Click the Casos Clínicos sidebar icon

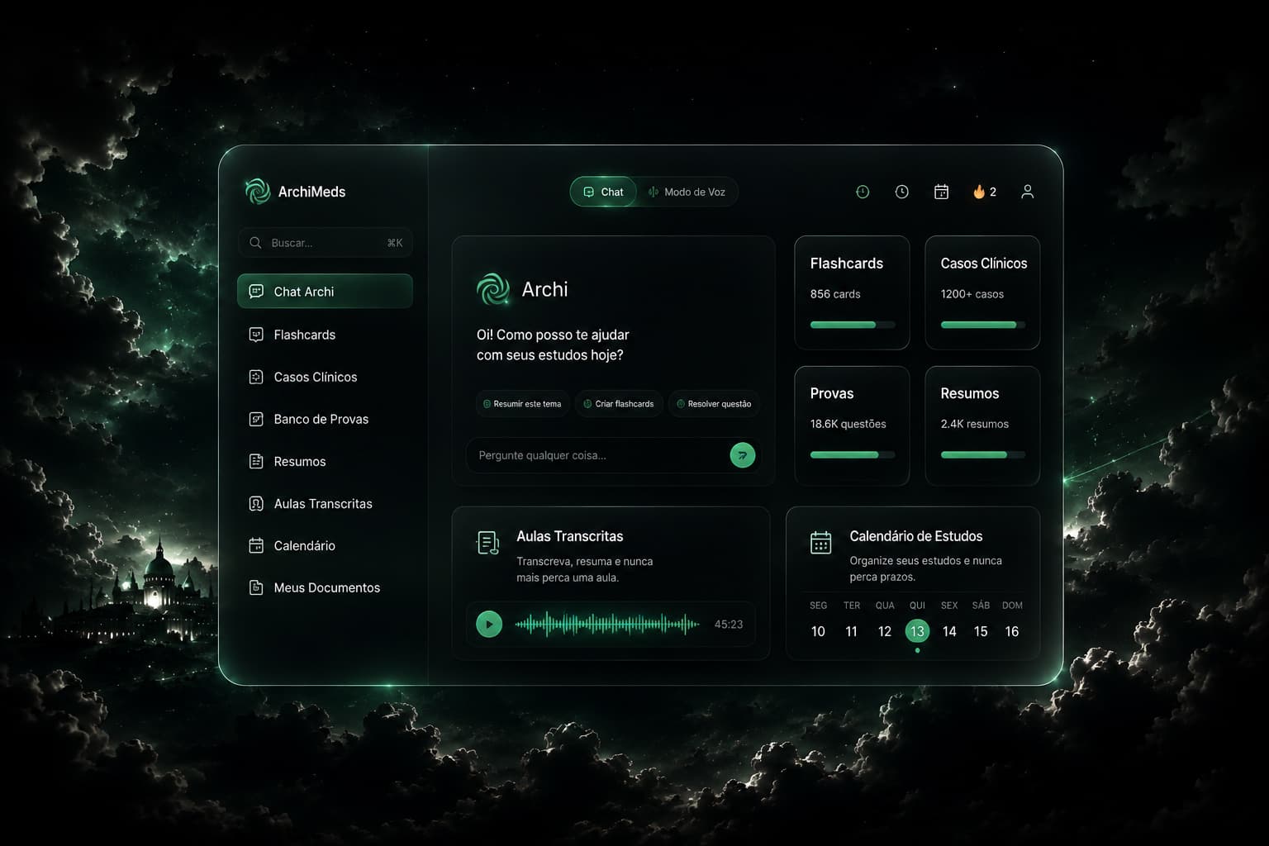point(256,377)
